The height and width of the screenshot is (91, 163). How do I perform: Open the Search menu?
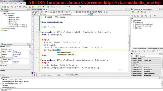click(11, 4)
